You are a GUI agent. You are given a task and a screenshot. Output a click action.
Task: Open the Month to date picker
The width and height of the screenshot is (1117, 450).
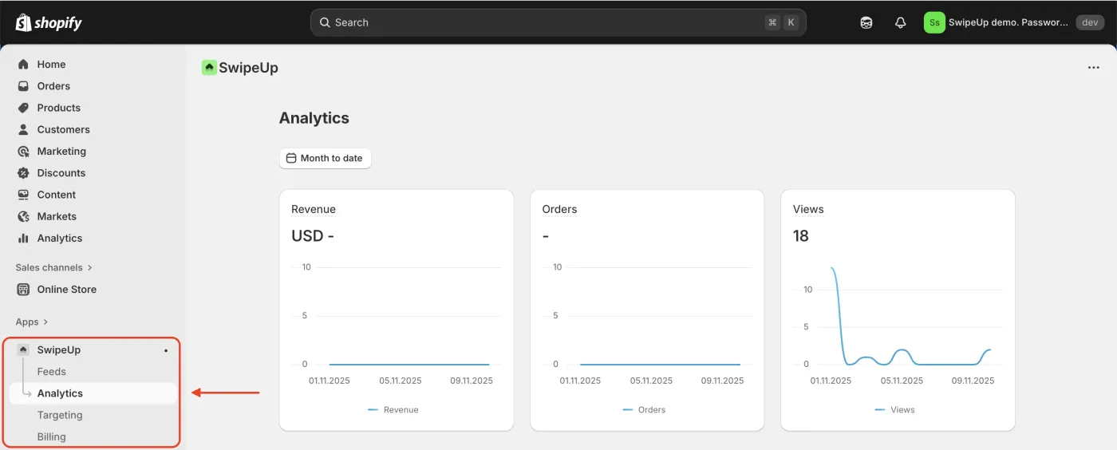click(x=325, y=158)
